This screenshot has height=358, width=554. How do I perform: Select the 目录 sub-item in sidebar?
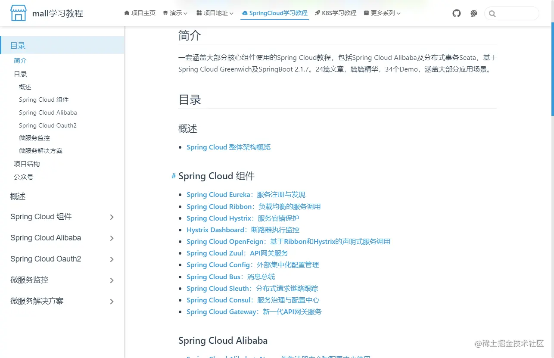pos(20,74)
